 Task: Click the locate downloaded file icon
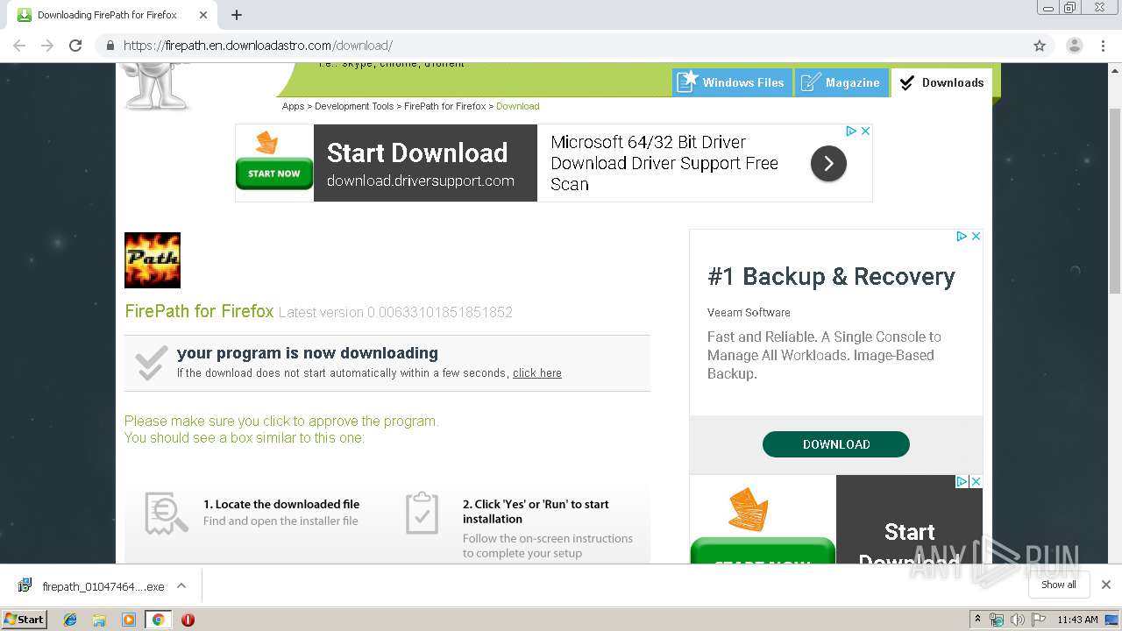point(167,514)
